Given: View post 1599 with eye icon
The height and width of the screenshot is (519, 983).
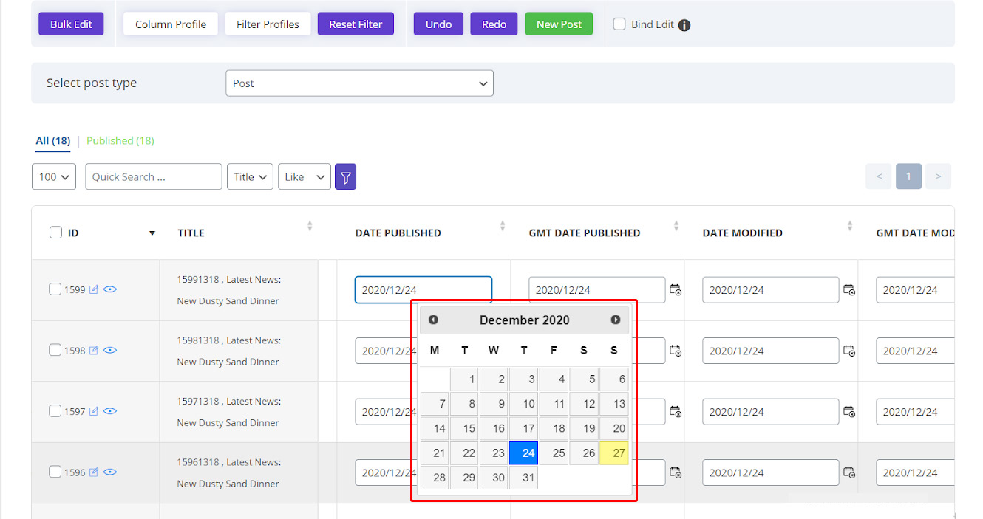Looking at the screenshot, I should click(110, 289).
